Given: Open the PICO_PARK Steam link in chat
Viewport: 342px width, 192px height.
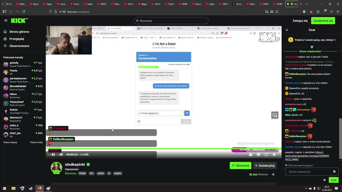Looking at the screenshot, I should point(307,156).
